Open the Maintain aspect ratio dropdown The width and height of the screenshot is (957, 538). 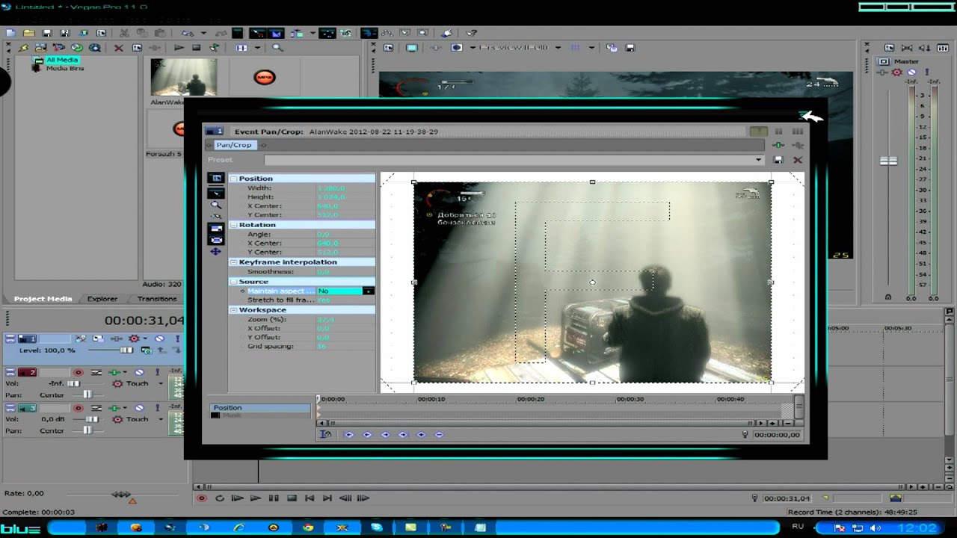point(368,291)
